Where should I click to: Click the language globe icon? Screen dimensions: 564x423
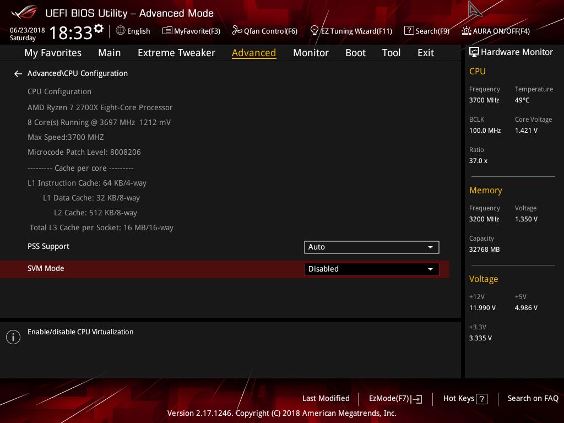click(121, 31)
